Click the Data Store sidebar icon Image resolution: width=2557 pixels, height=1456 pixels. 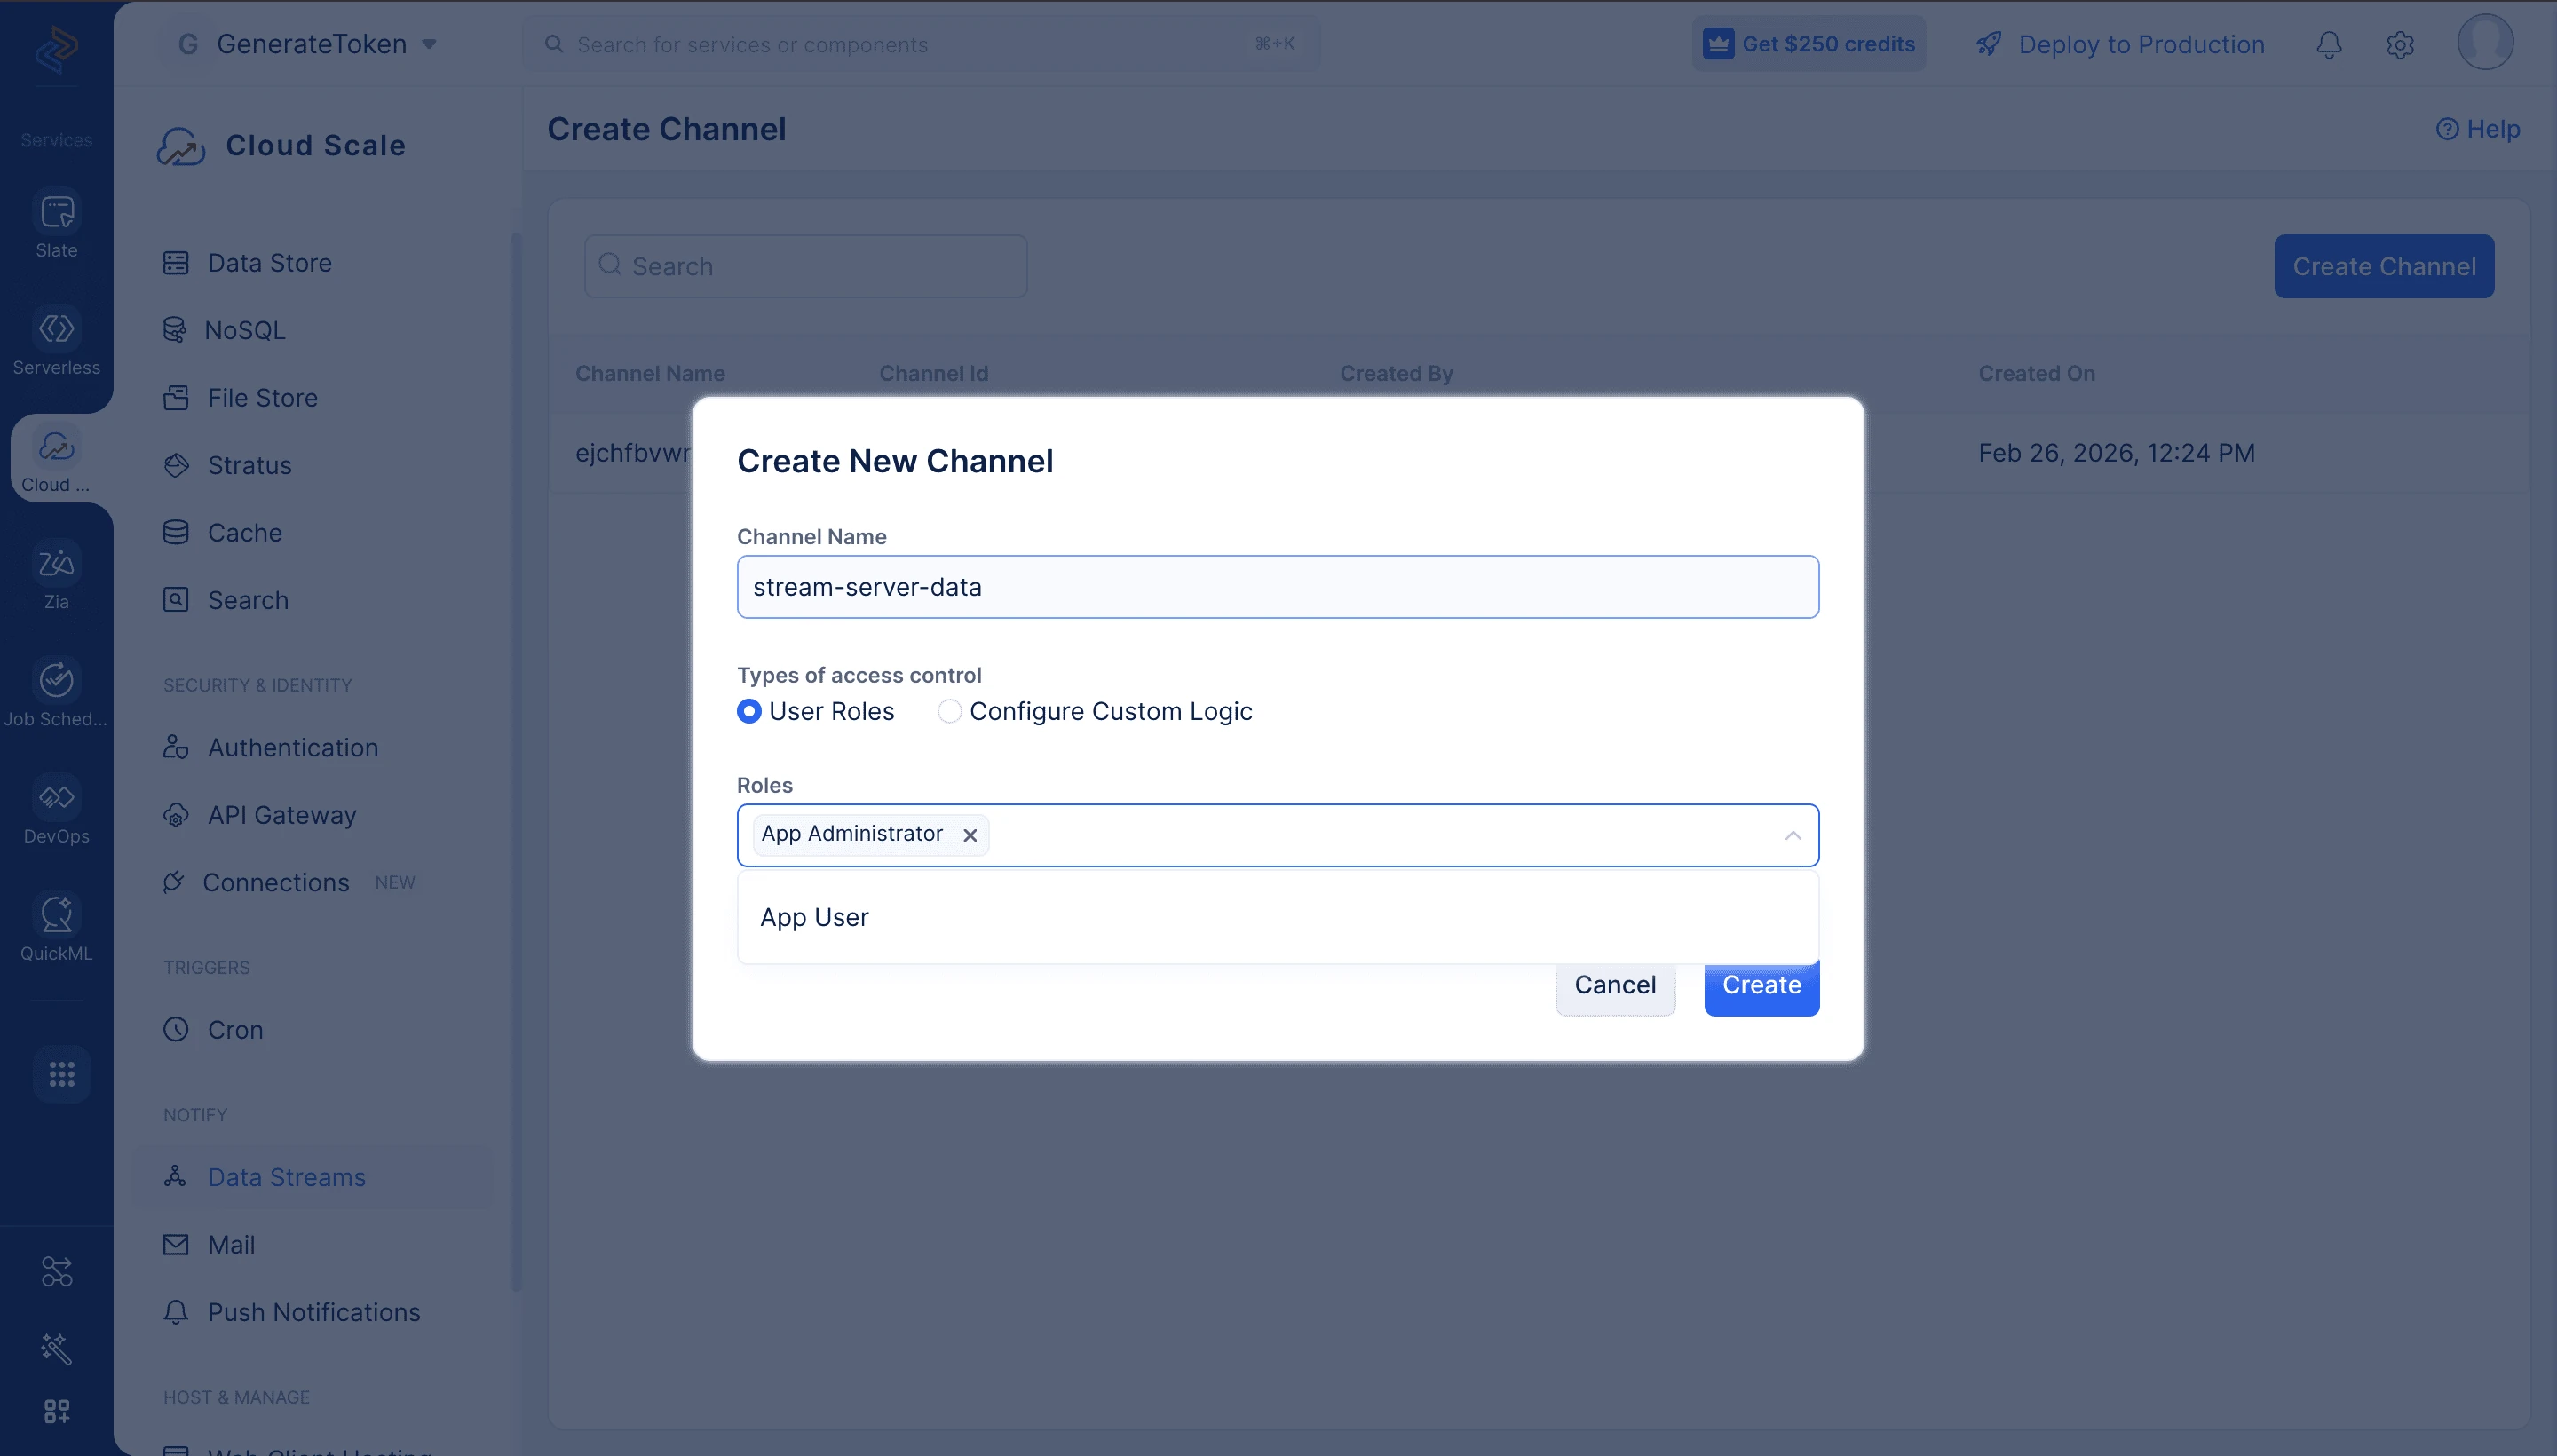tap(176, 263)
